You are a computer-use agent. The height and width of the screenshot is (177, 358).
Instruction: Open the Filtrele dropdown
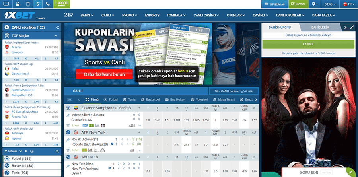point(13,151)
